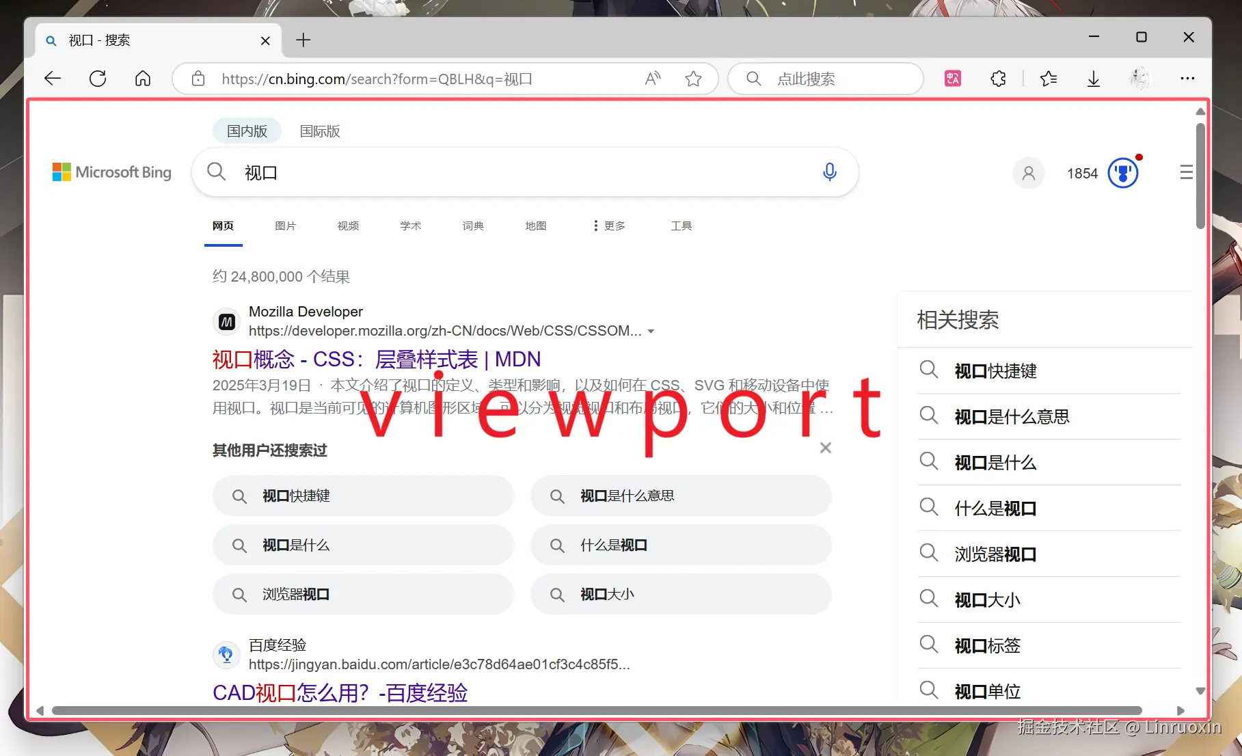The image size is (1242, 756).
Task: Click the 点此搜索 sidebar search field
Action: (826, 79)
